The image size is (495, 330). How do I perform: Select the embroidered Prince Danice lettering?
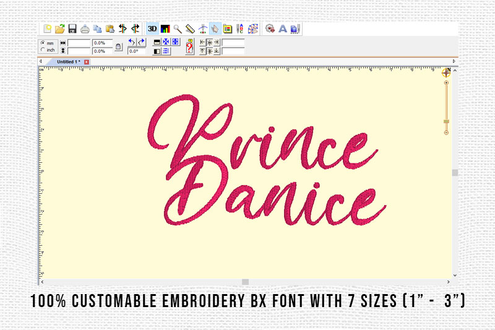(x=267, y=160)
